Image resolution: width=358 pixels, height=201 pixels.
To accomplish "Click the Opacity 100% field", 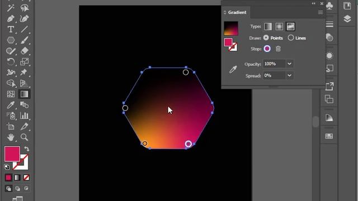I will 274,64.
